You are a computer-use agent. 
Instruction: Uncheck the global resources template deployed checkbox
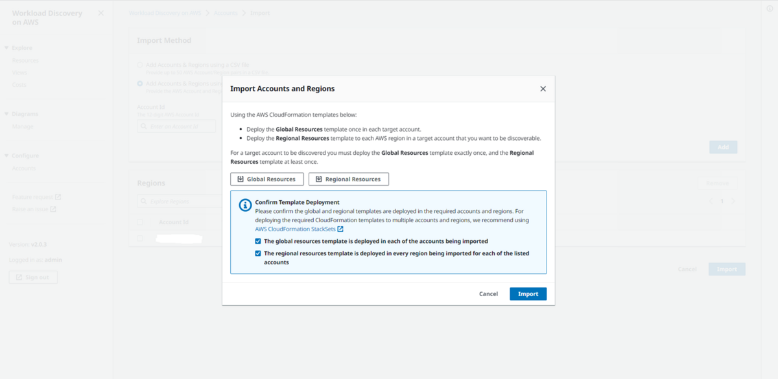tap(258, 241)
